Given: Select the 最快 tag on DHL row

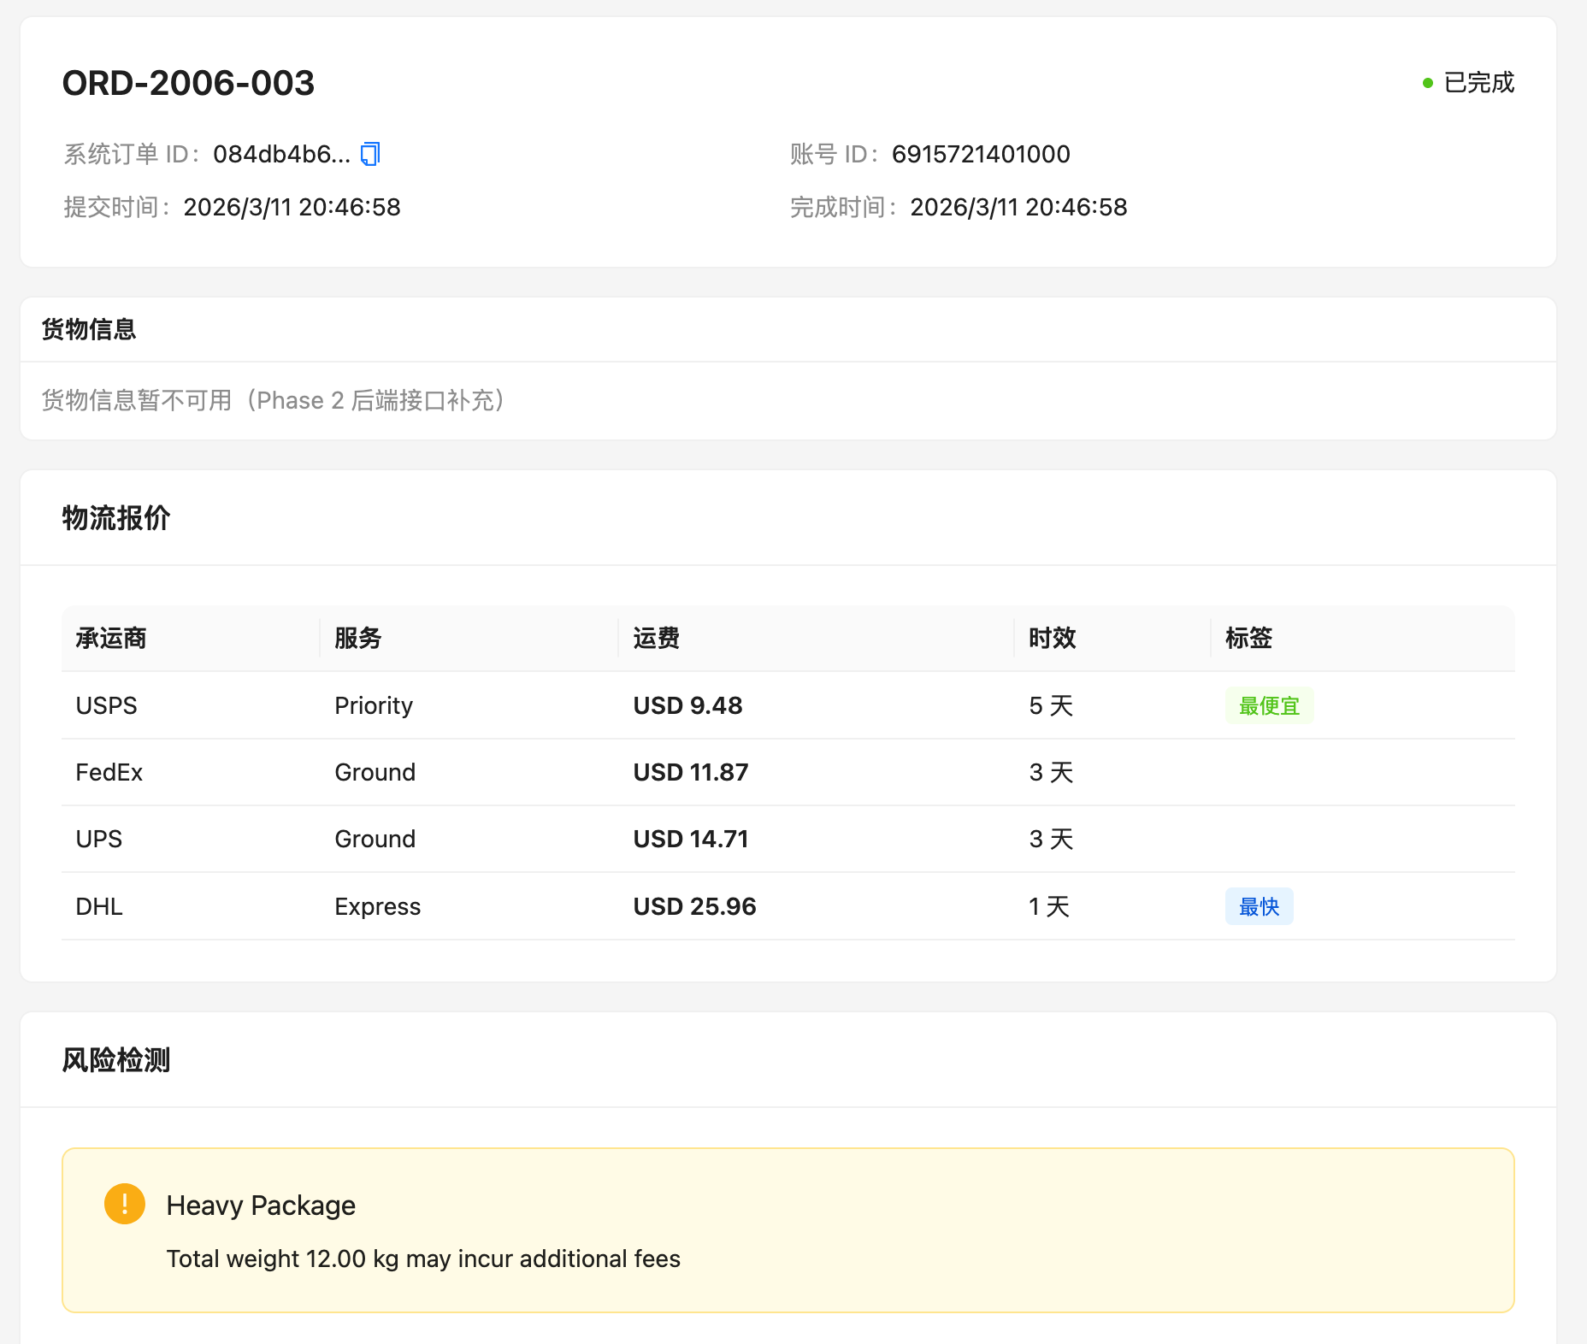Looking at the screenshot, I should tap(1259, 906).
